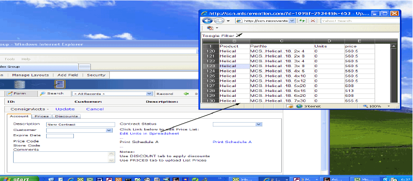Click PartNo cell MCS..Helical..18. 2x 8
This screenshot has width=413, height=181.
[282, 56]
